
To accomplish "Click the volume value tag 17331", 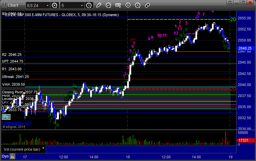I will 245,140.
